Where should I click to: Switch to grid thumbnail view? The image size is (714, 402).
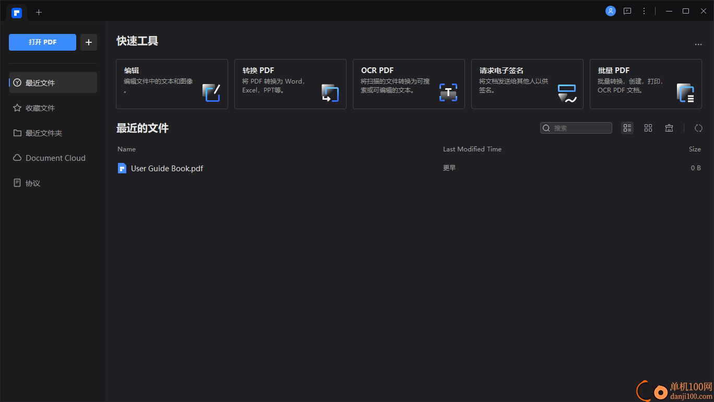tap(648, 128)
